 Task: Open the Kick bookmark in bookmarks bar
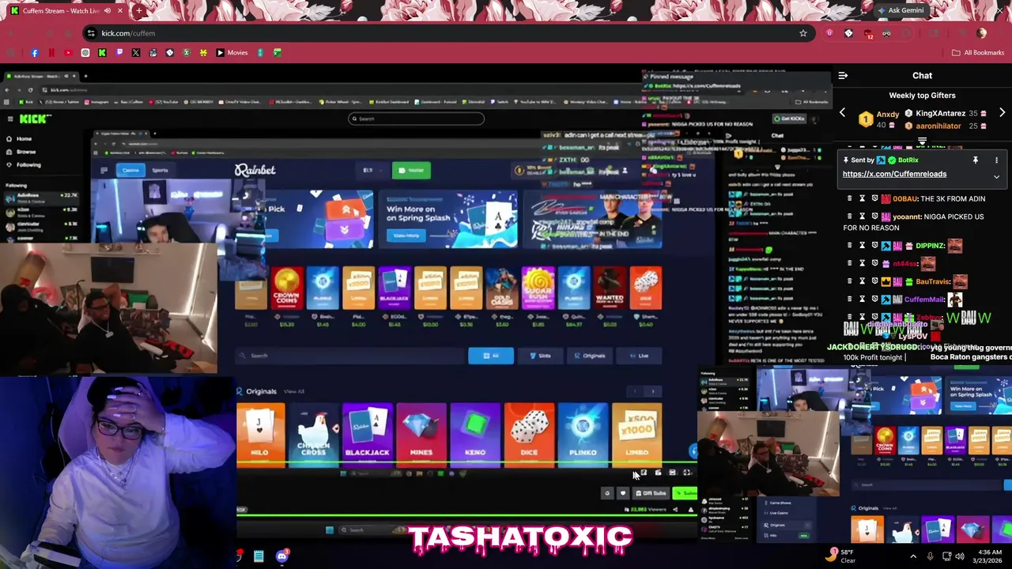[102, 53]
